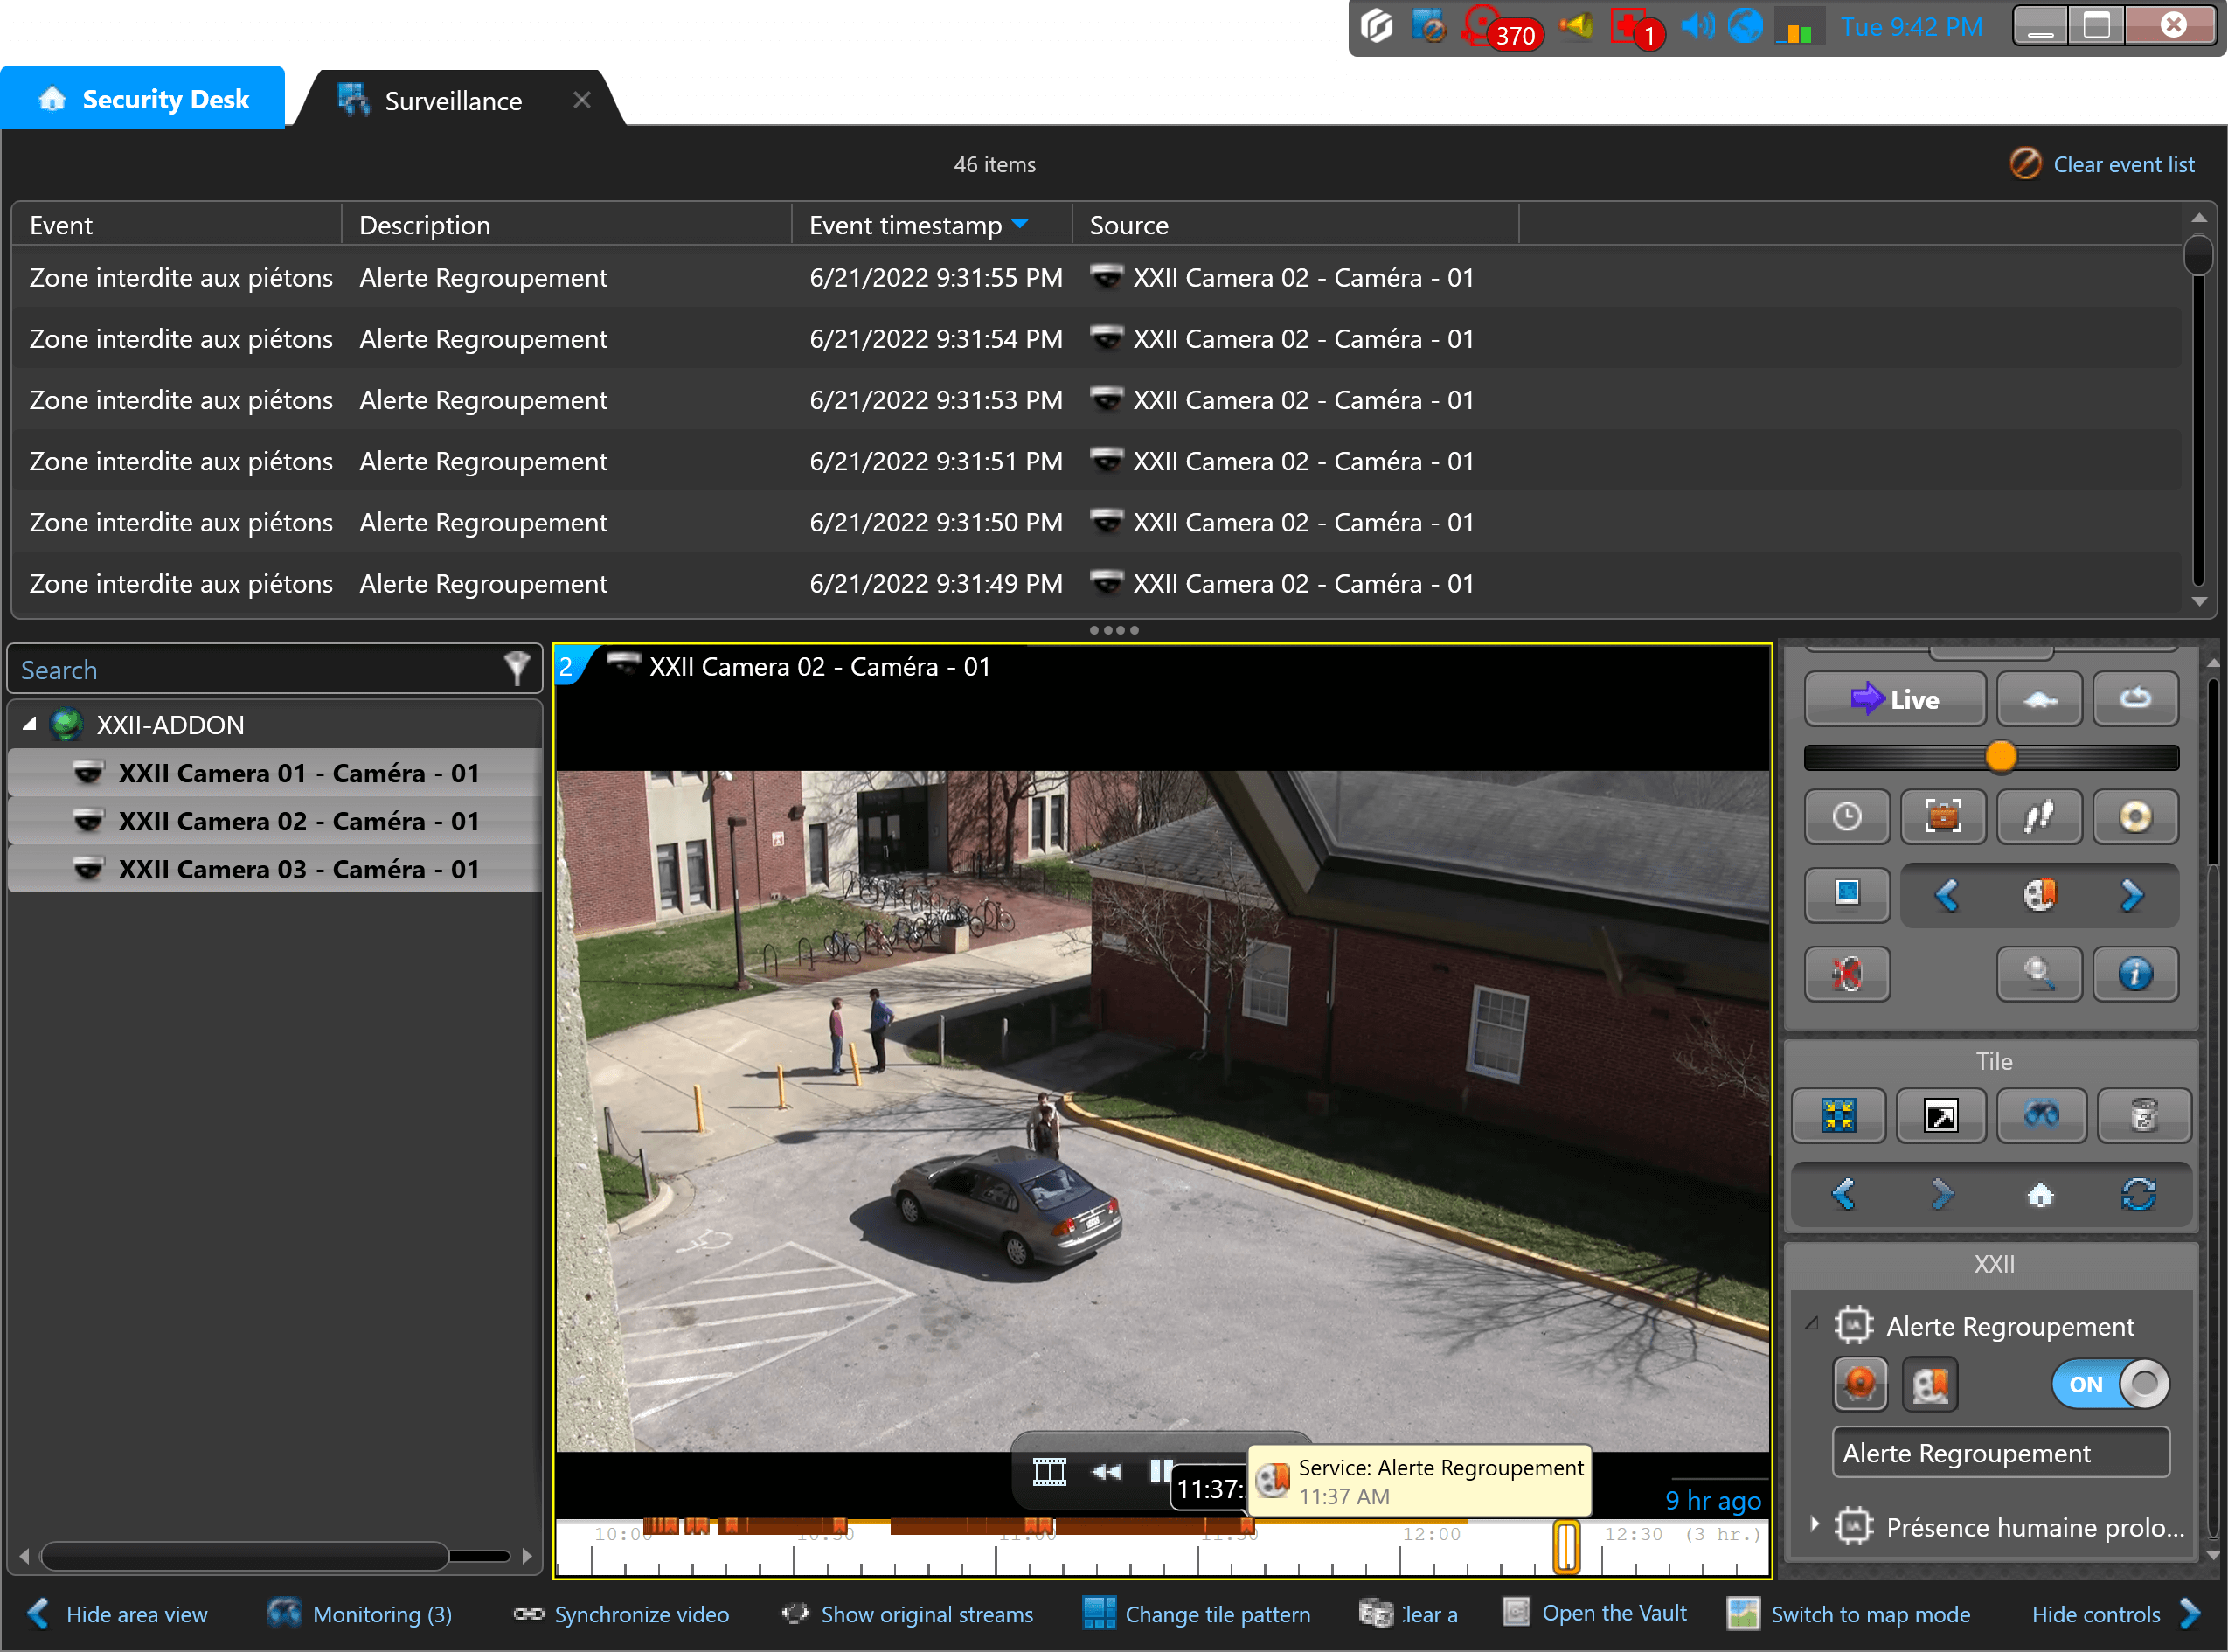The image size is (2228, 1652).
Task: Open the digital zoom magnifier tool
Action: pos(2039,973)
